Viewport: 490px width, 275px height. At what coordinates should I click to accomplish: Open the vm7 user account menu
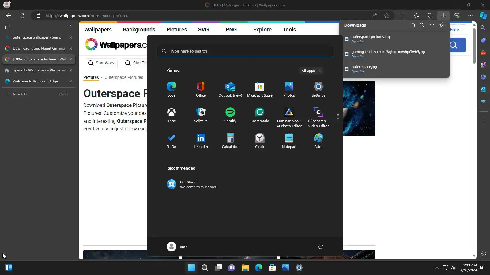(177, 247)
